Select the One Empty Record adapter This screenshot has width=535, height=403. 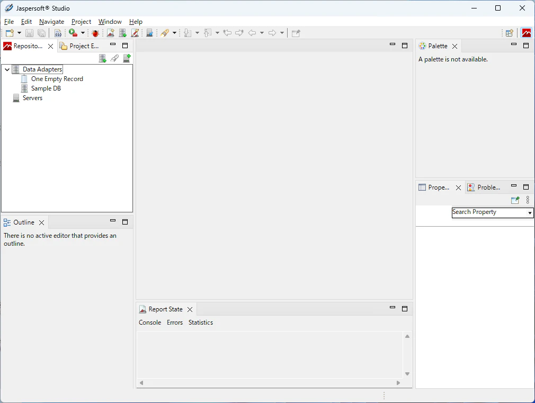pyautogui.click(x=57, y=79)
